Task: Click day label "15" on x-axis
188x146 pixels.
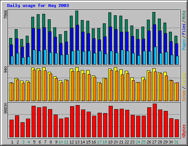Action: click(88, 142)
